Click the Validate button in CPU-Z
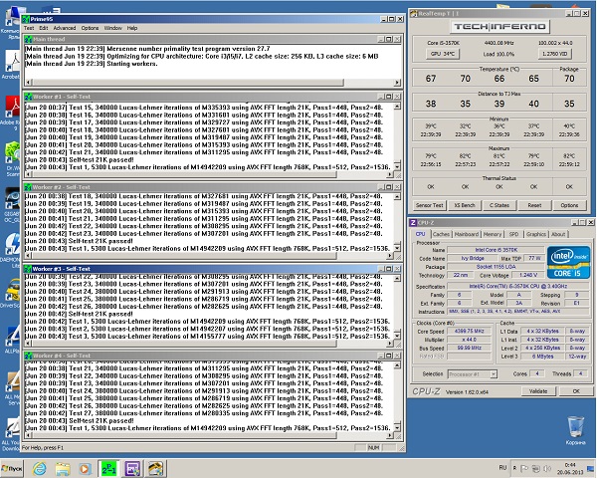This screenshot has width=597, height=478. coord(538,391)
